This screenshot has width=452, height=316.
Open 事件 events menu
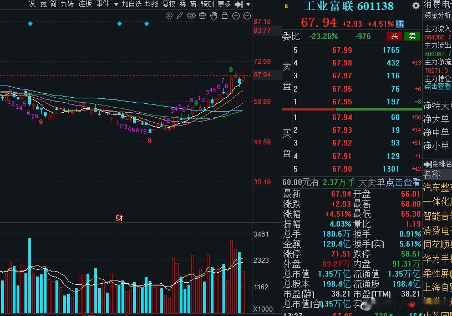coord(103,4)
